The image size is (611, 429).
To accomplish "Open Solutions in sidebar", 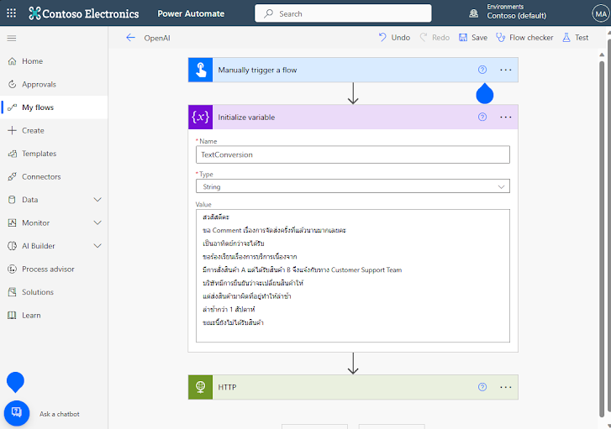I will (x=54, y=292).
